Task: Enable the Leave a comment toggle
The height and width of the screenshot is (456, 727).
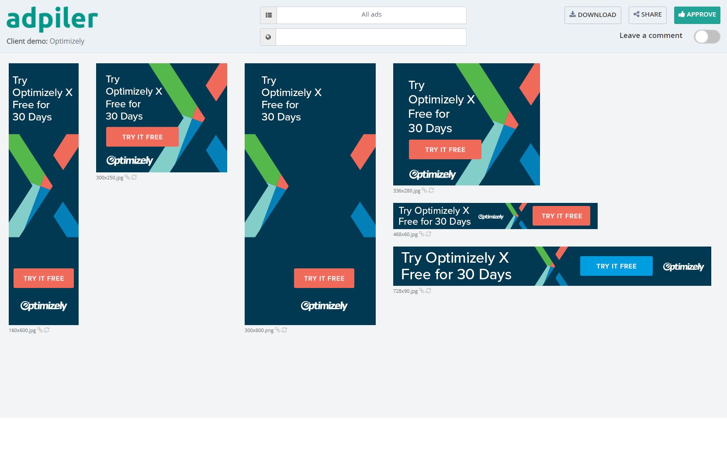Action: click(x=706, y=37)
